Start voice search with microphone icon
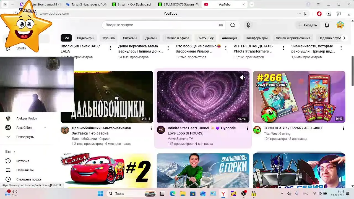Viewport: 354px width, 199px height. tap(248, 25)
